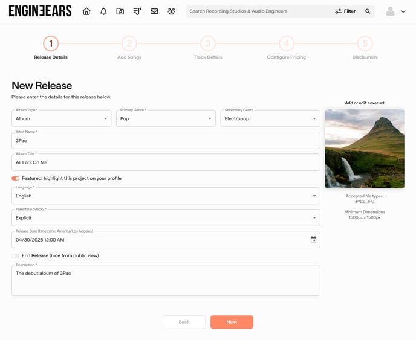Expand the Album Type dropdown

pos(61,118)
